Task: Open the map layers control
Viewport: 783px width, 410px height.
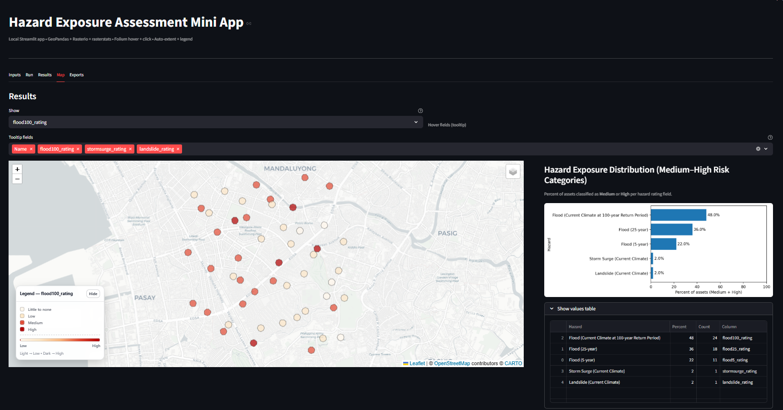Action: pyautogui.click(x=513, y=172)
